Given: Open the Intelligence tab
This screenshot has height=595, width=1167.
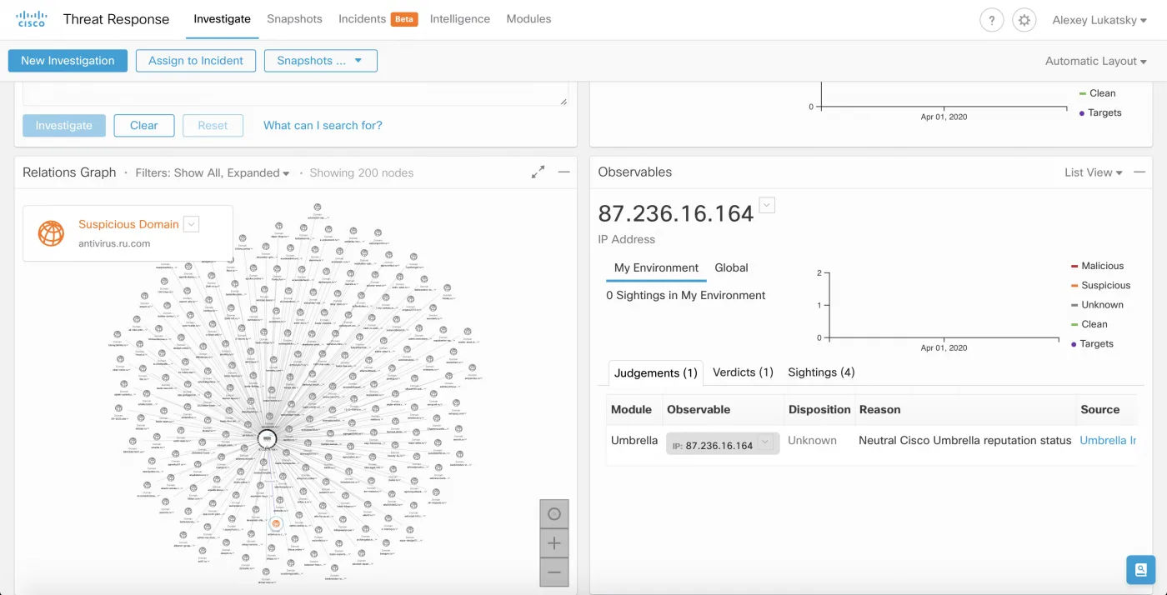Looking at the screenshot, I should click(460, 18).
